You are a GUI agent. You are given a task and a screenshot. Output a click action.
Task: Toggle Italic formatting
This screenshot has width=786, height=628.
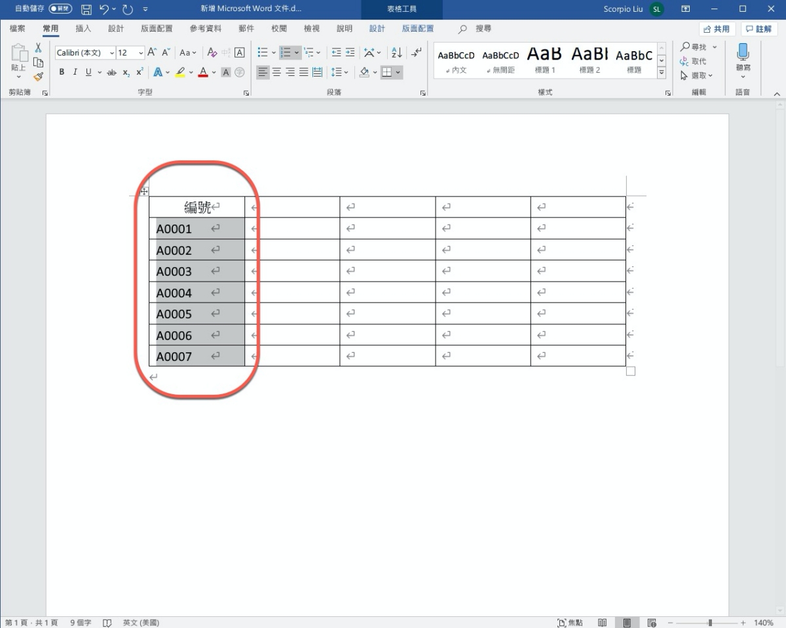click(75, 72)
